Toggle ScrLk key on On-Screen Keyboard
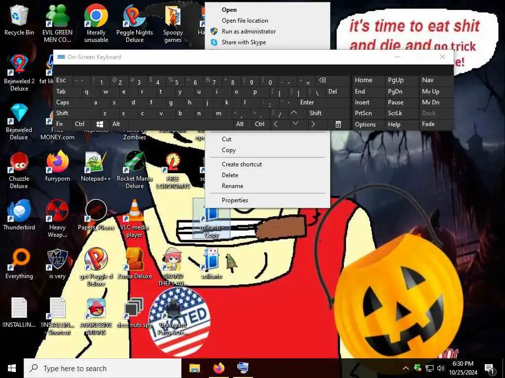This screenshot has height=378, width=505. [401, 113]
